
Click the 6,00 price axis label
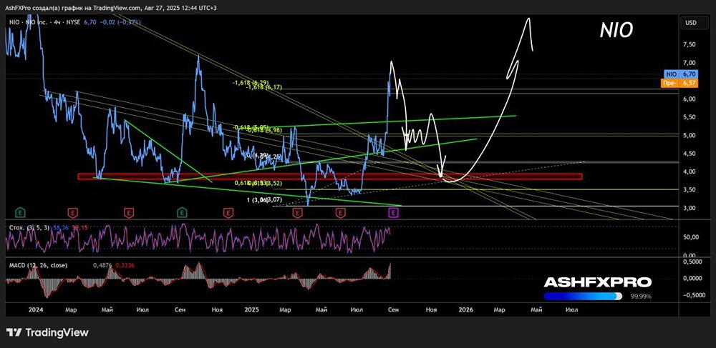point(690,99)
